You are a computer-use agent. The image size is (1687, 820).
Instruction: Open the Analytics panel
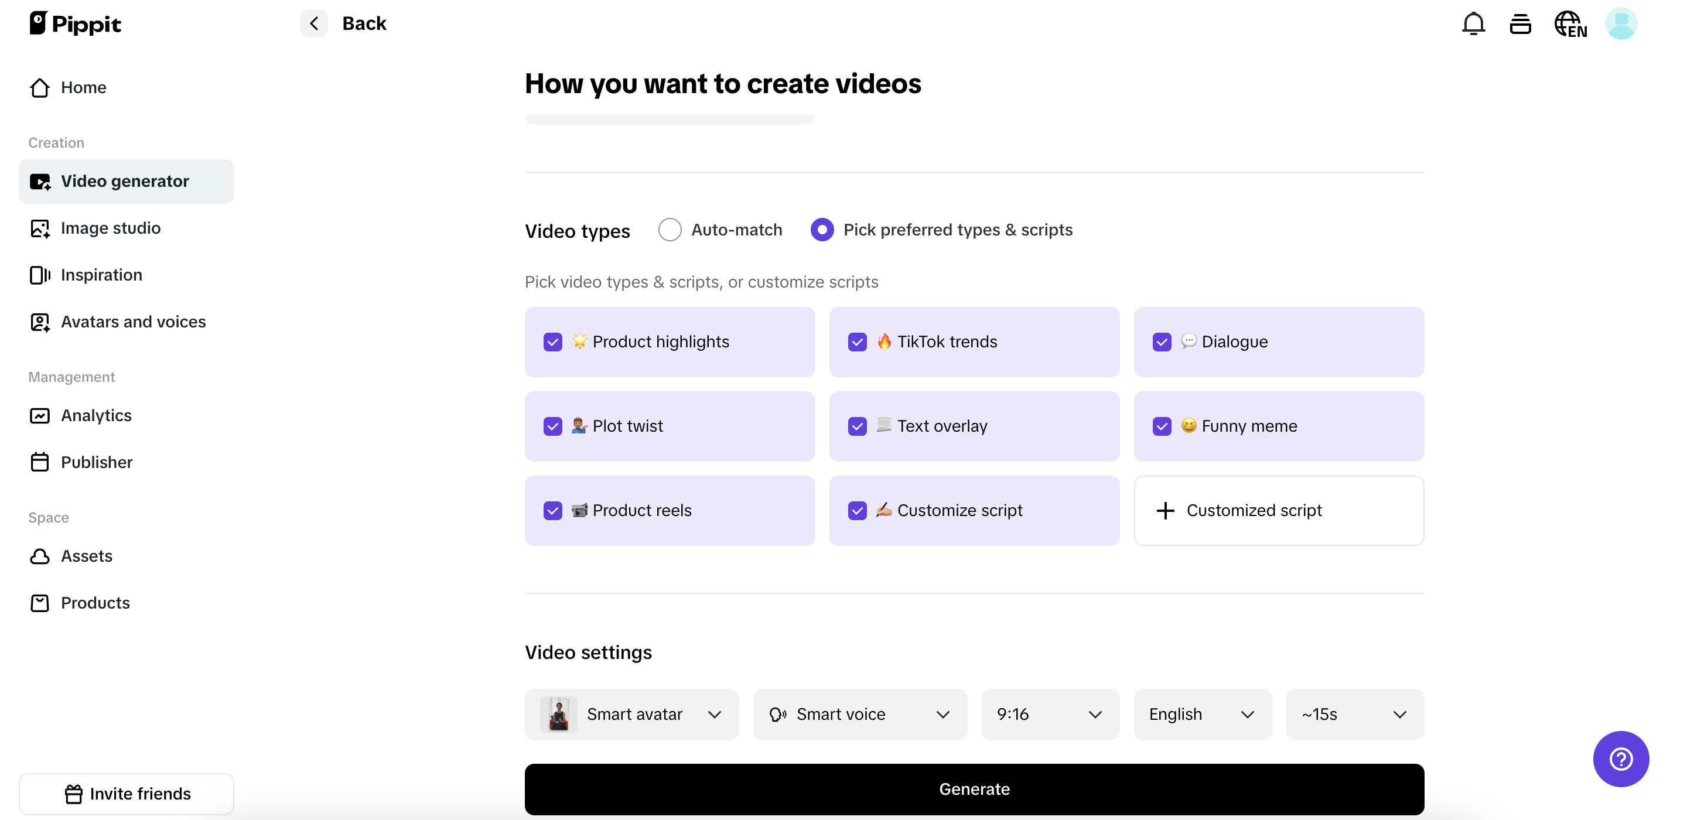96,415
